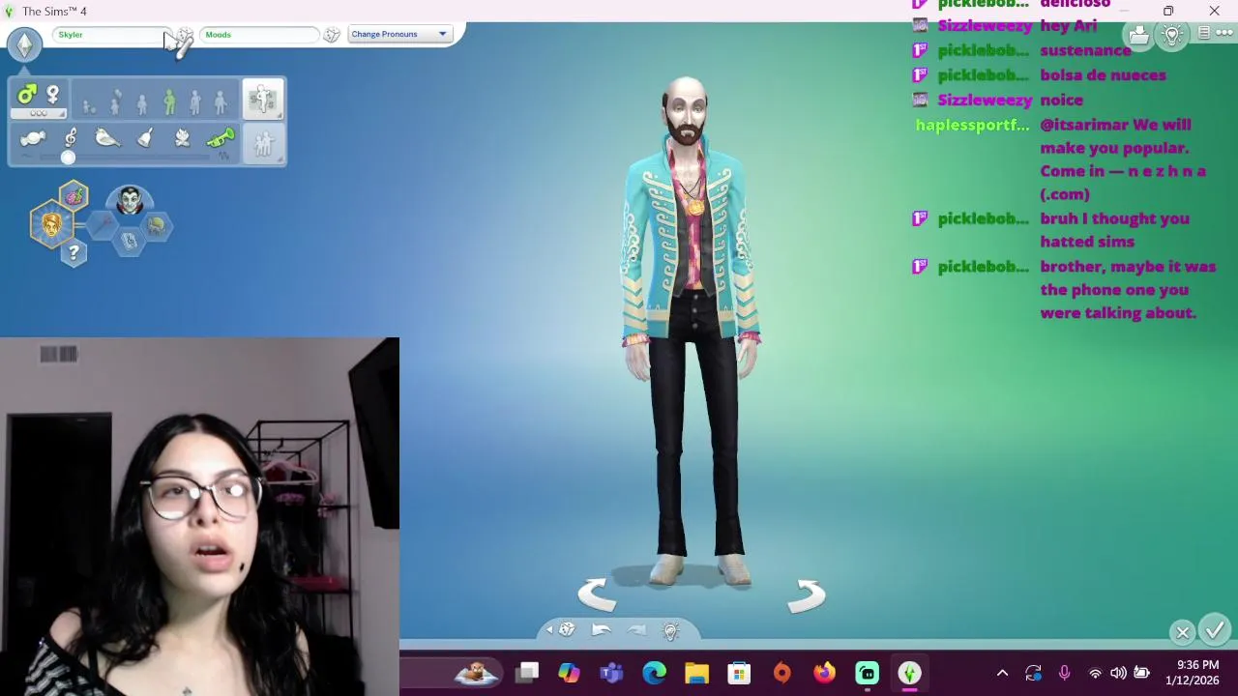Choose the adult age stage
The image size is (1238, 696).
[x=195, y=101]
